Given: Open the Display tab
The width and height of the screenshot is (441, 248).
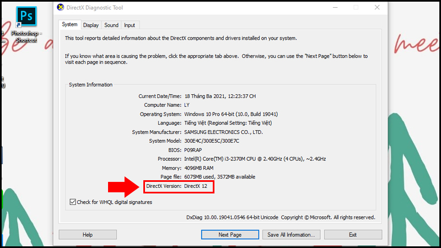Looking at the screenshot, I should pos(91,25).
